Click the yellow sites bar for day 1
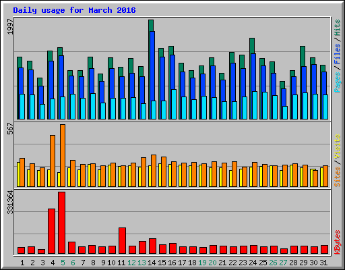 point(18,174)
